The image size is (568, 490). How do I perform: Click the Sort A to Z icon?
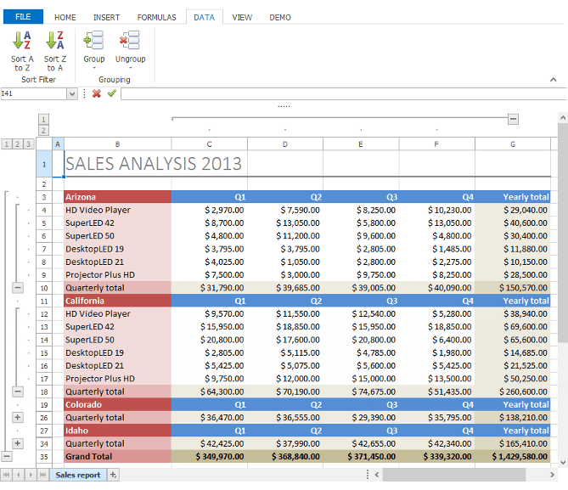pyautogui.click(x=22, y=41)
